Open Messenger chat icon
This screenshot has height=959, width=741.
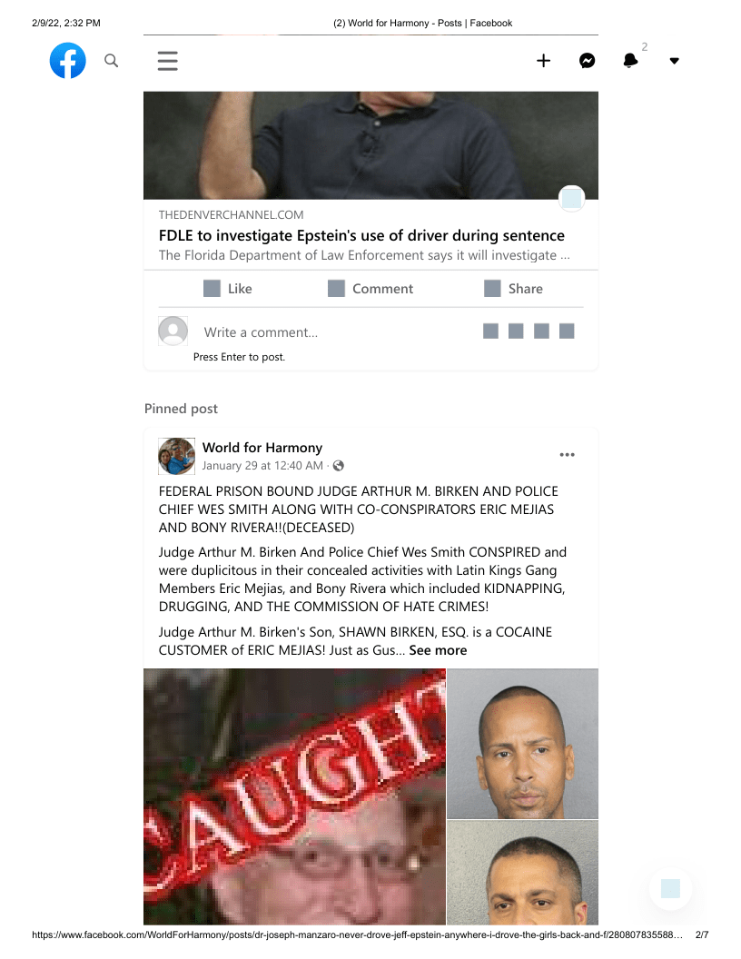[587, 61]
